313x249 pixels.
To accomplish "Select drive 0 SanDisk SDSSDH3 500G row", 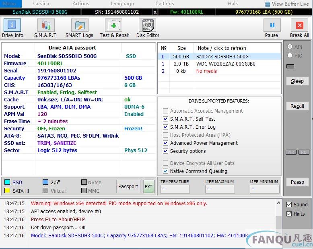I will [219, 56].
